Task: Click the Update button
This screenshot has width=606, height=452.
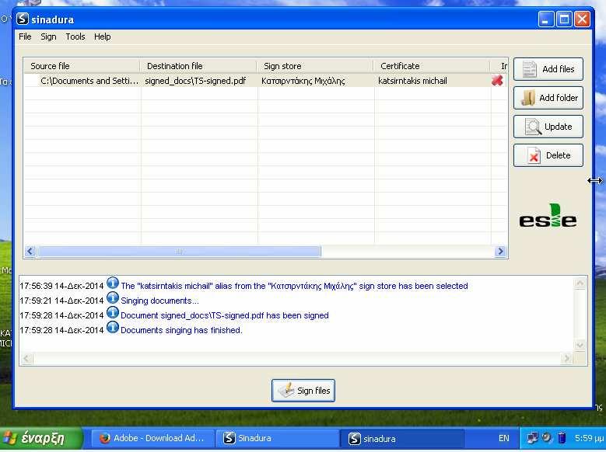Action: (x=548, y=127)
